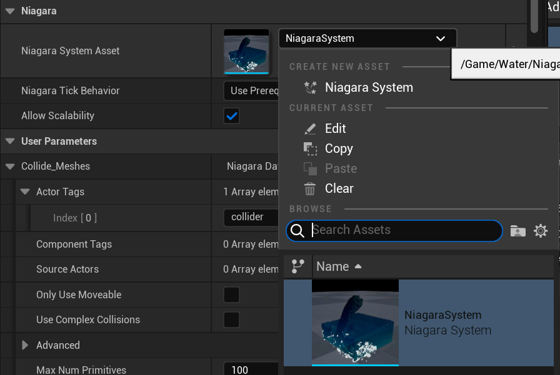Choose Clear to remove the asset
Screen dimensions: 560x375
click(x=339, y=188)
